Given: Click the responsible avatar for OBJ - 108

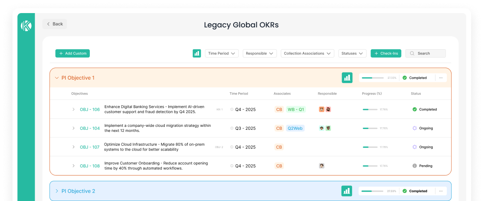Looking at the screenshot, I should pos(322,166).
